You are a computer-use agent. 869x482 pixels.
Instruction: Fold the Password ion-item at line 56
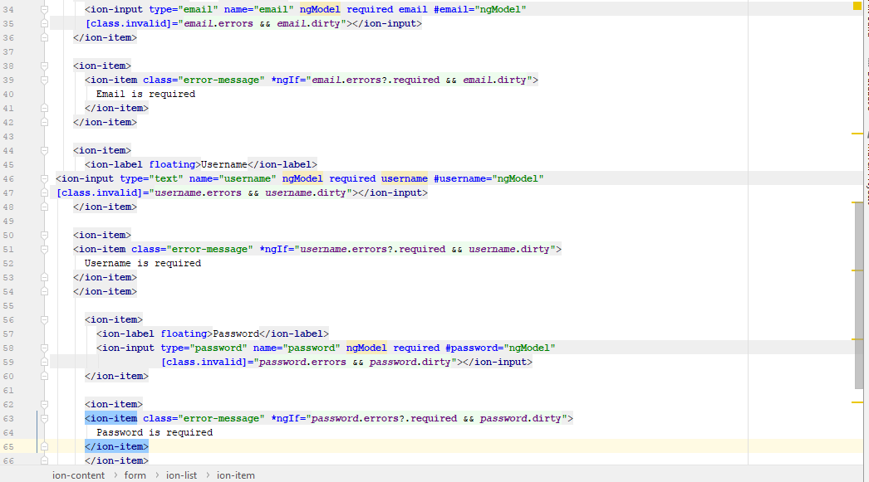[x=45, y=319]
